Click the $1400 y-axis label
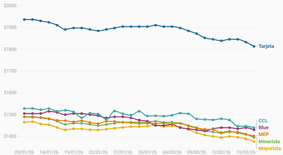Image resolution: width=283 pixels, height=155 pixels. (8, 136)
